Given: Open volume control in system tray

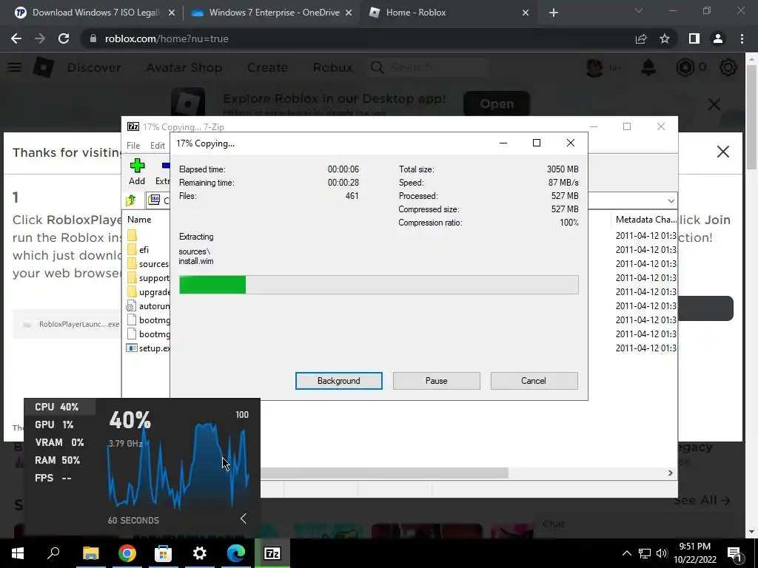Looking at the screenshot, I should (662, 553).
